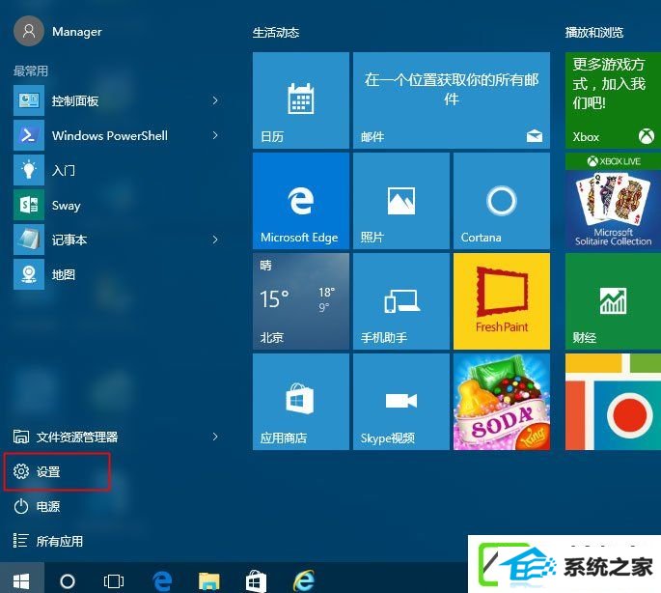Open the 手机助手 tile

[401, 301]
